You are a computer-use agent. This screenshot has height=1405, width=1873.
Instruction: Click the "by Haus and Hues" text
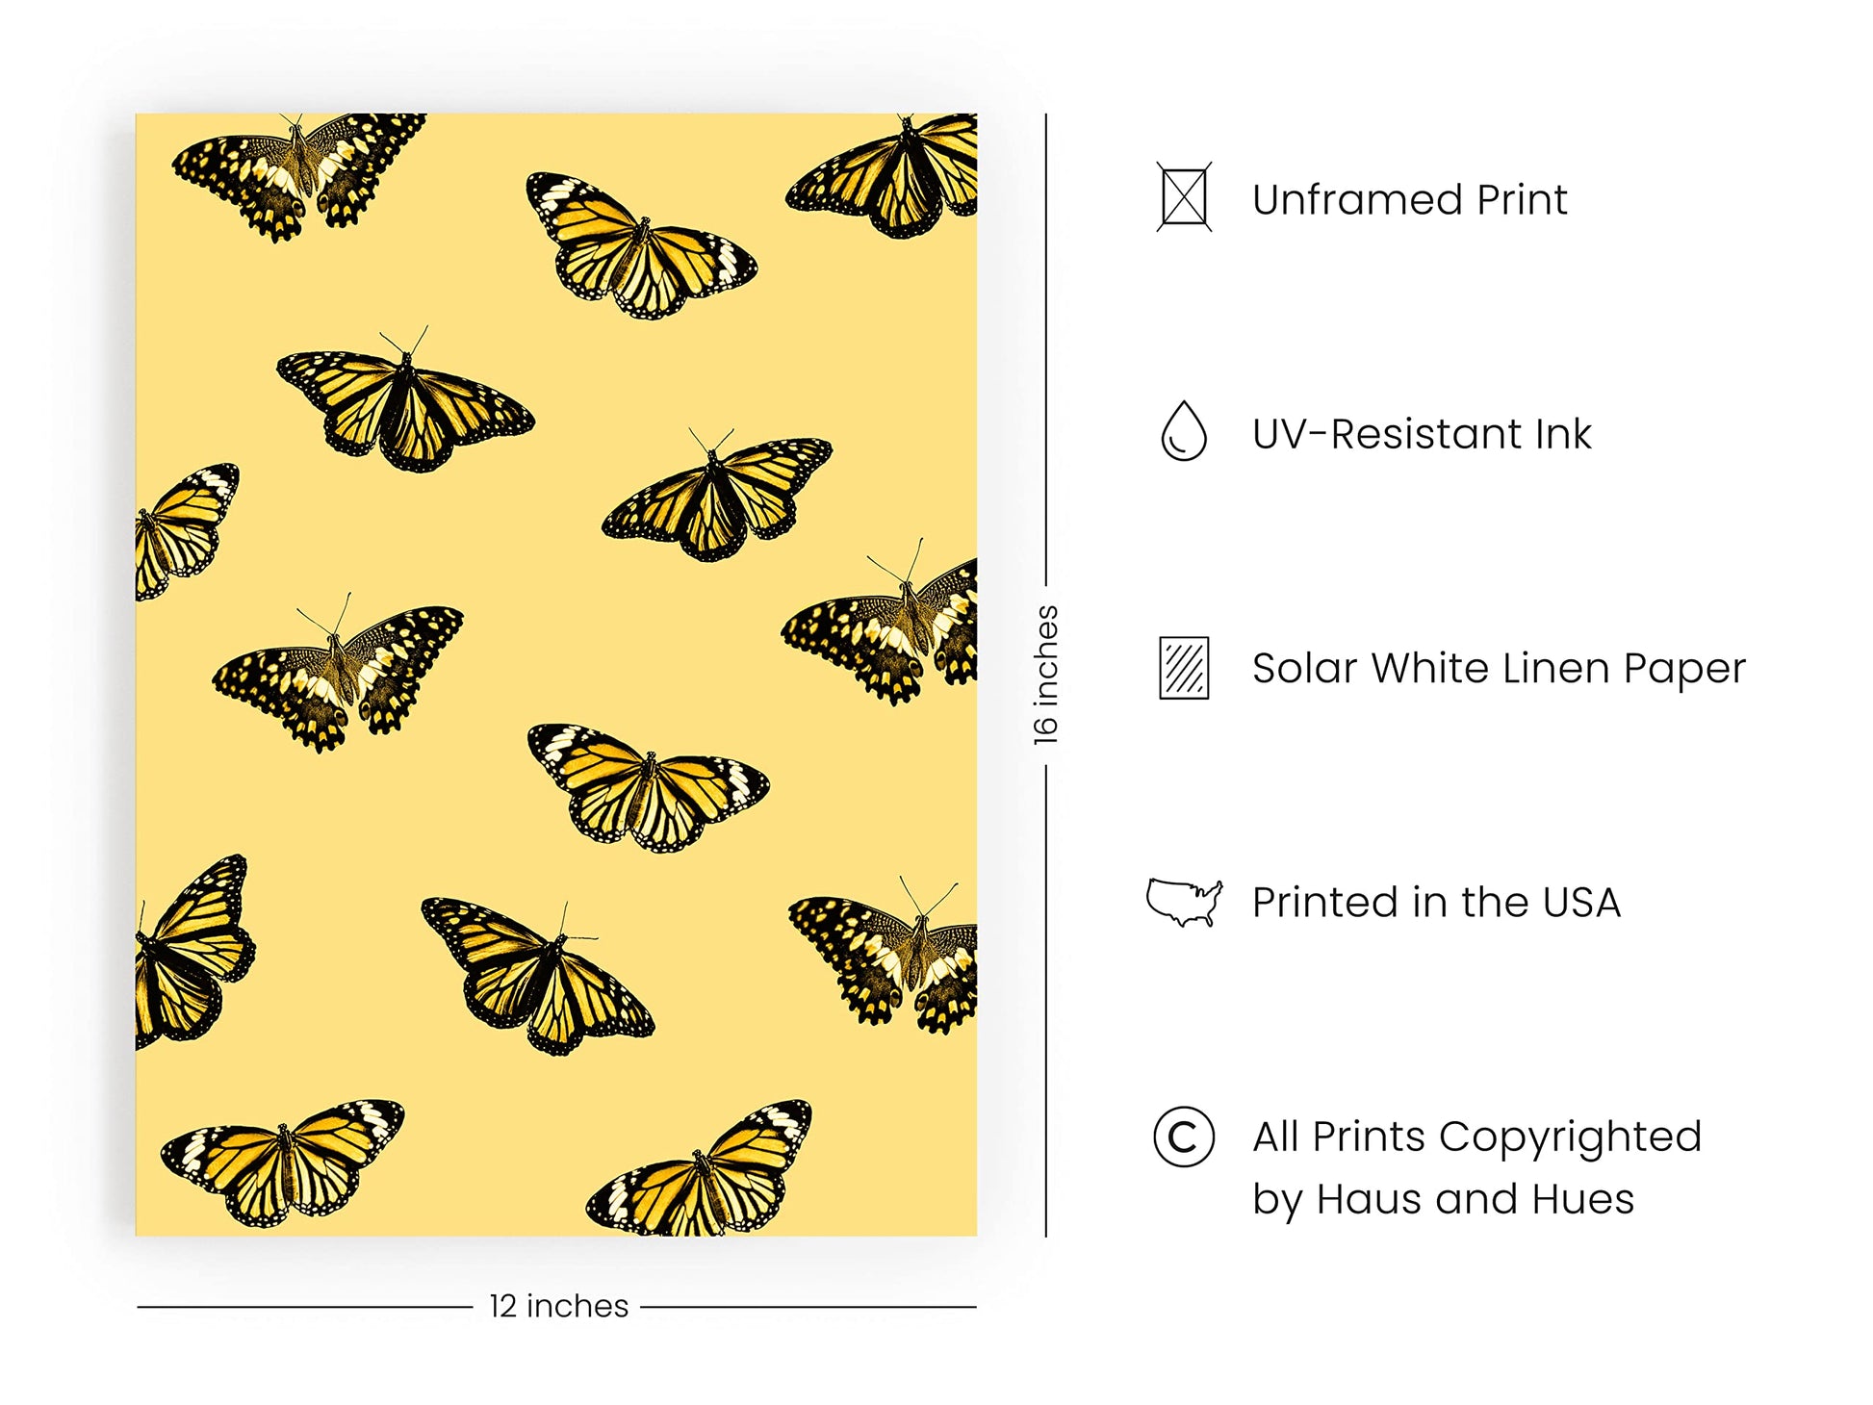1443,1199
